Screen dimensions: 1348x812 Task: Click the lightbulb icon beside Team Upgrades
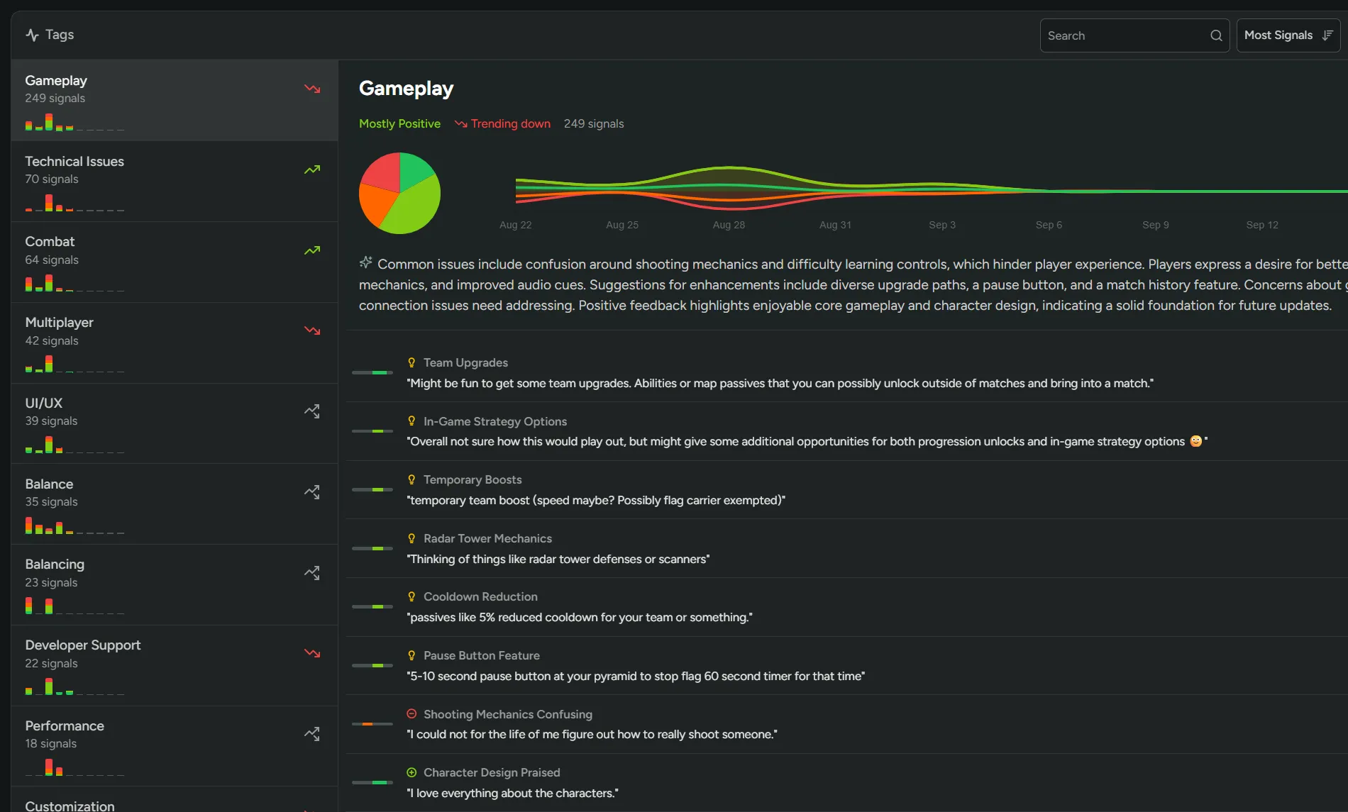(x=411, y=362)
